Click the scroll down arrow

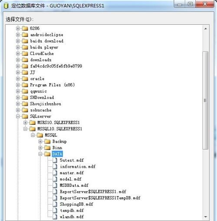pos(206,217)
